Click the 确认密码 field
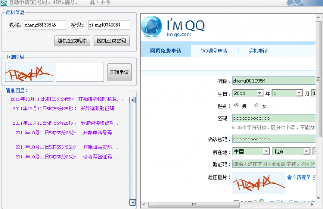323x209 pixels. point(274,139)
